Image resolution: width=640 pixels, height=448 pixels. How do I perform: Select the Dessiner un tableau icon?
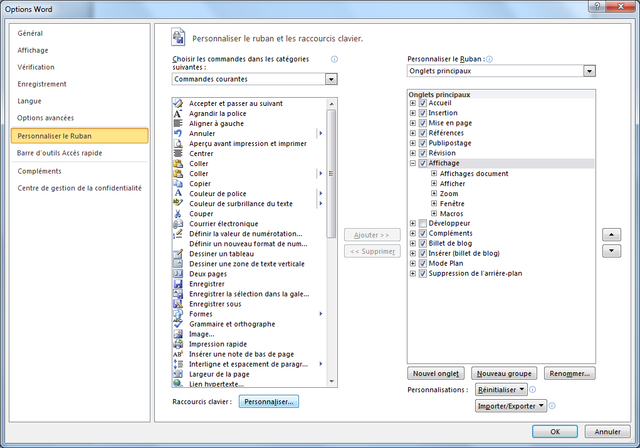click(178, 254)
